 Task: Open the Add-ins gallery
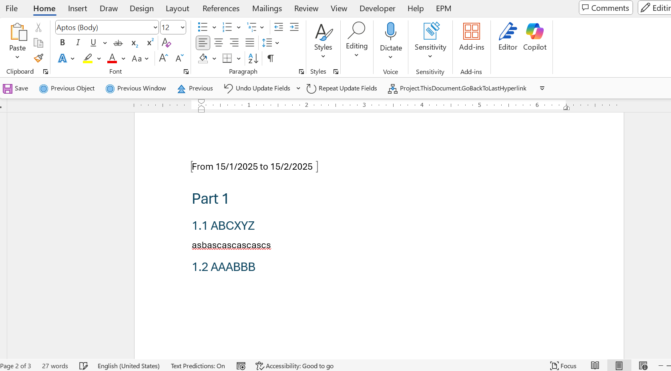(x=472, y=37)
